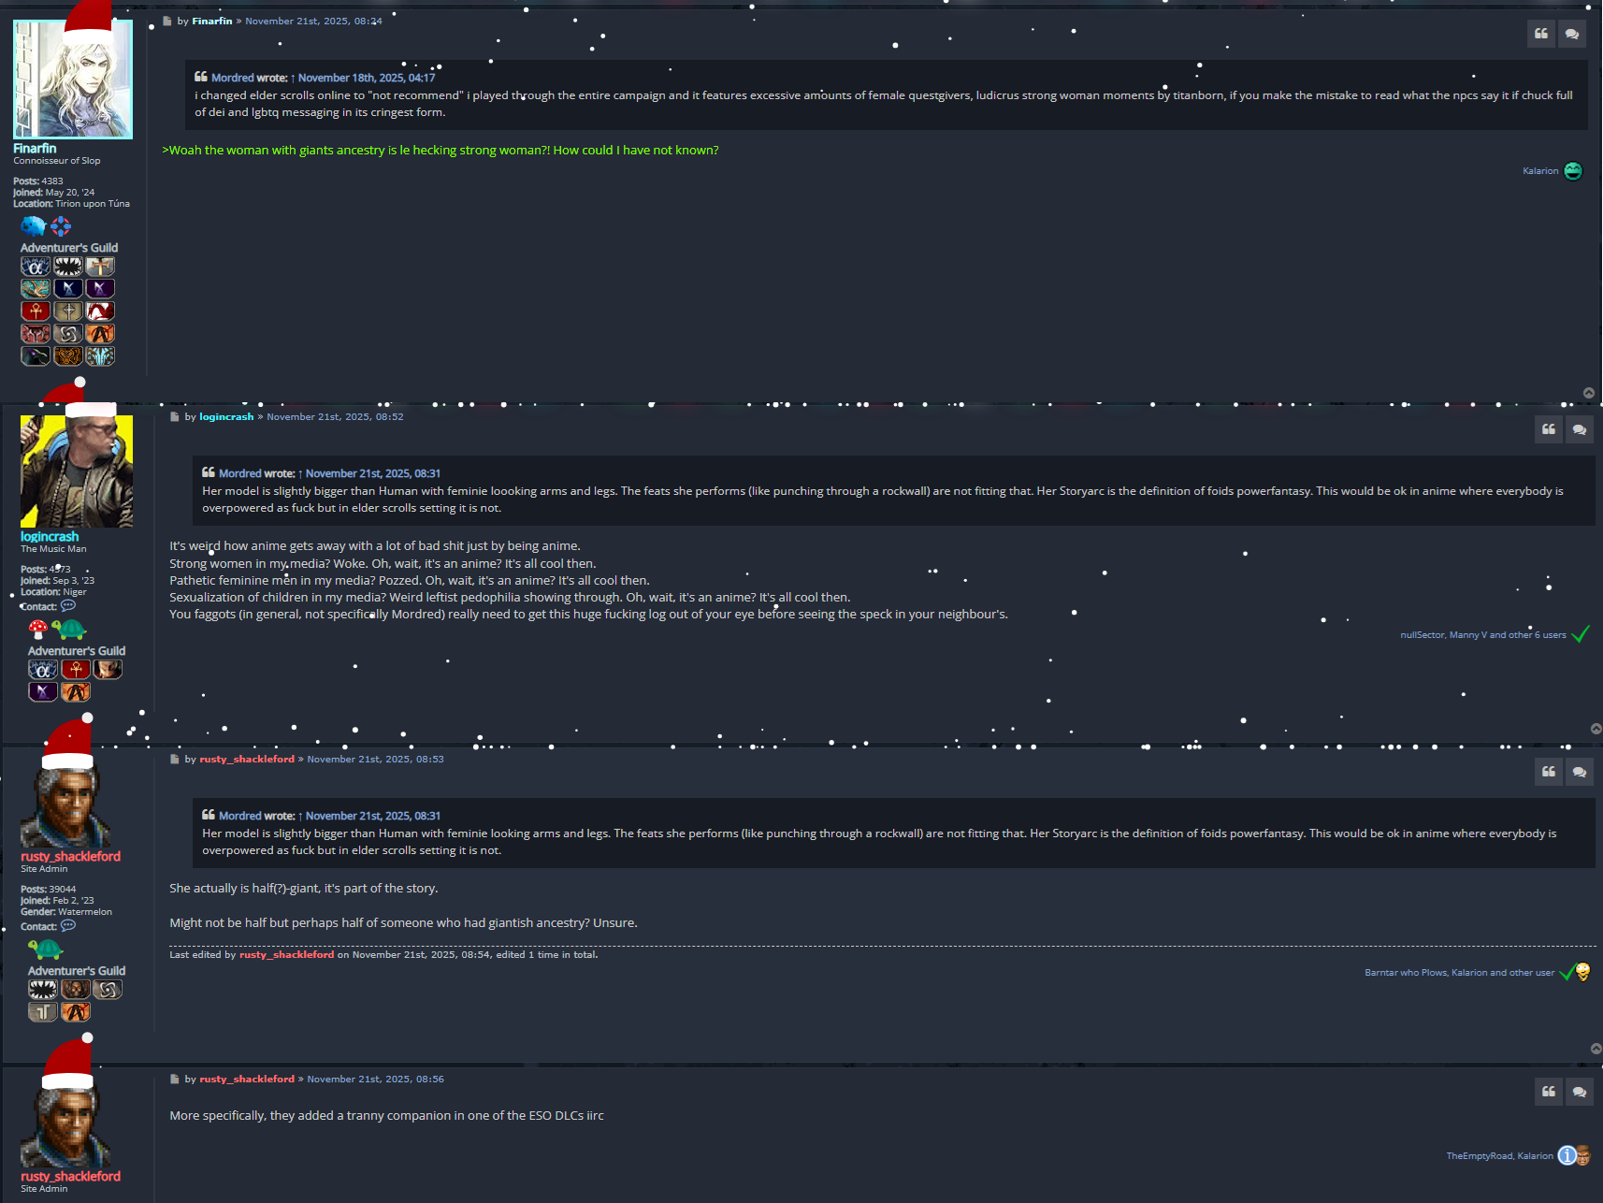
Task: Open the teal tree-branches guild badge under Finarfin
Action: 36,289
